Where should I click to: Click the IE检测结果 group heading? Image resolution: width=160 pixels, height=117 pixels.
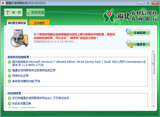[15, 93]
